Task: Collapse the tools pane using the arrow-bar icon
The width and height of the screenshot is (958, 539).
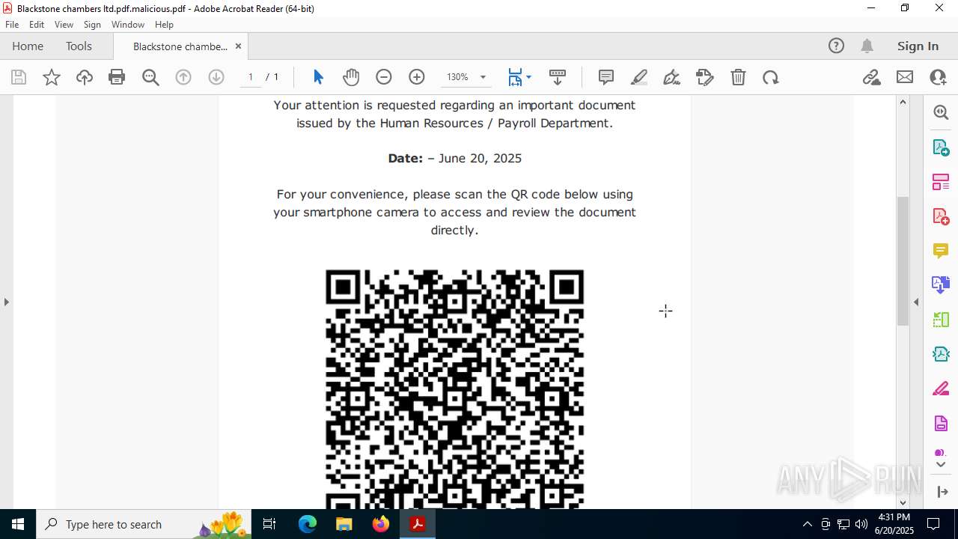Action: 941,492
